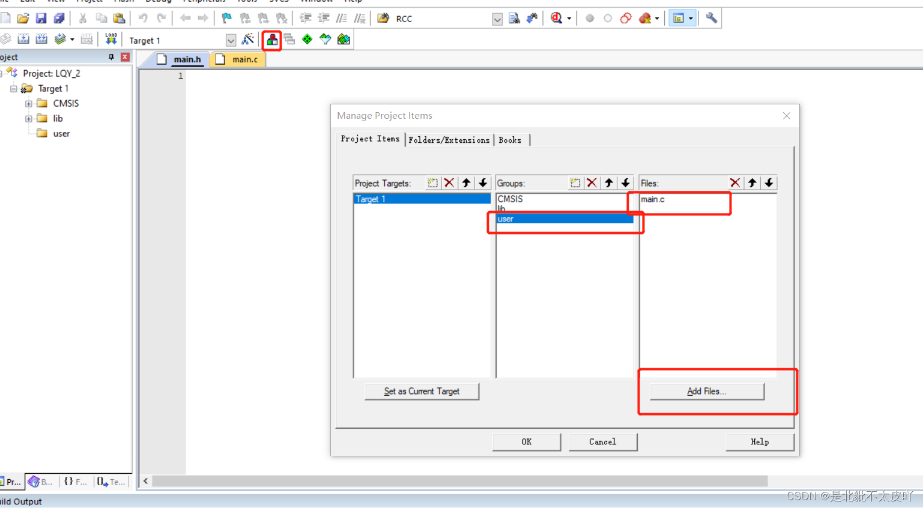Insert a breakpoint with red circle
Screen dimensions: 923x508
point(590,19)
